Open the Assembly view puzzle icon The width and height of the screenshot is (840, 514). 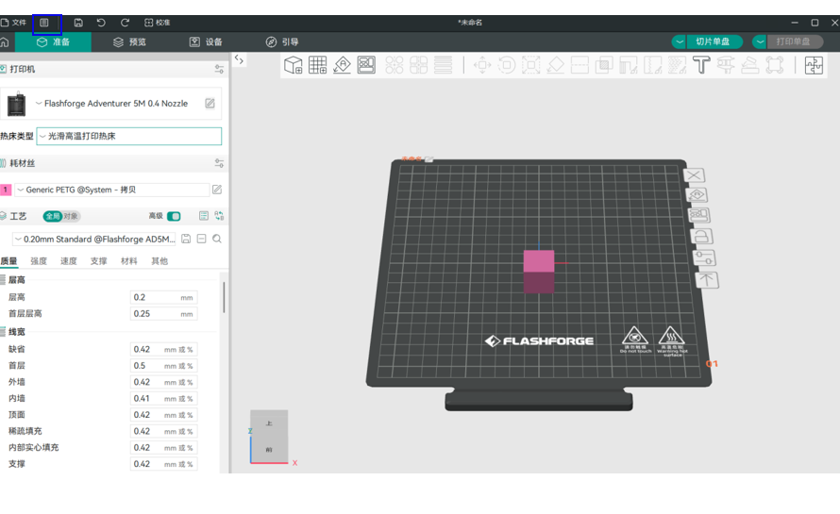tap(813, 65)
